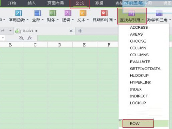The image size is (172, 129).
Task: Expand the 常用函数 dropdown arrow
Action: click(27, 20)
